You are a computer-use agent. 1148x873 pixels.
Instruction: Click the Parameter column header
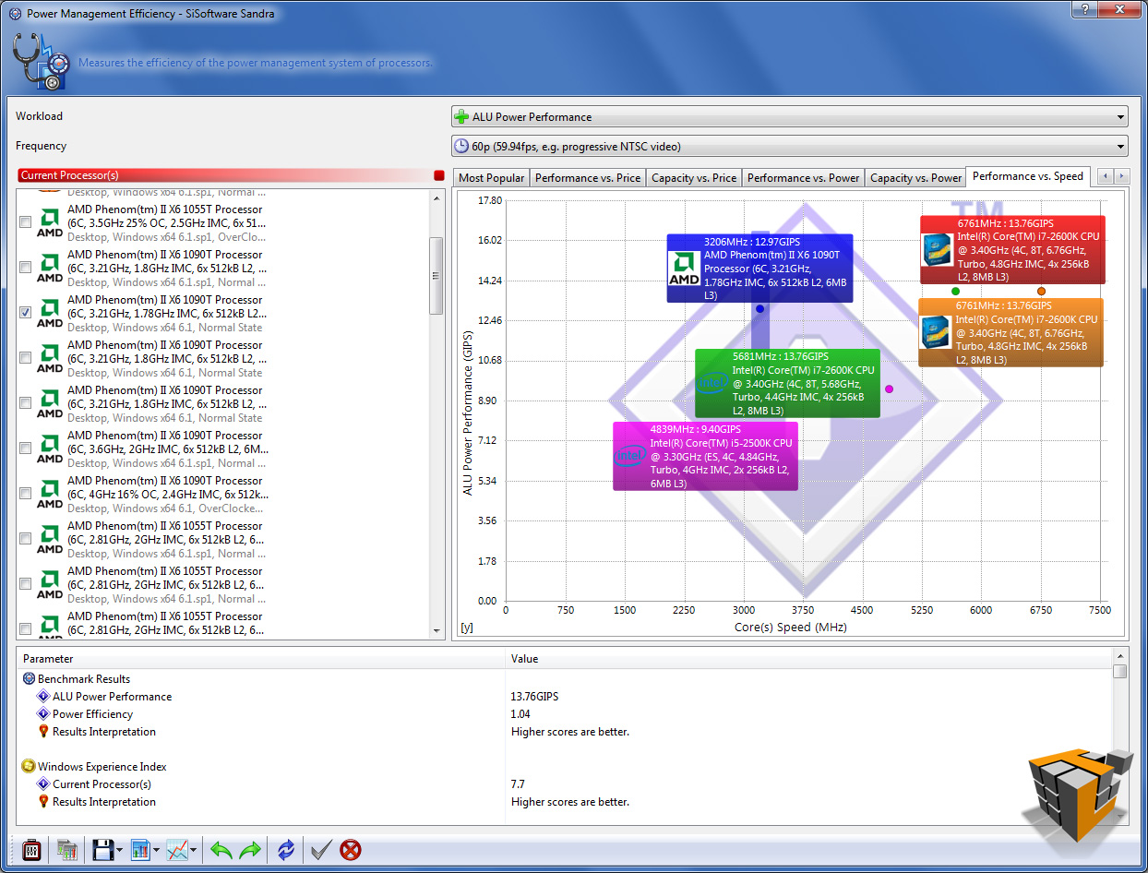tap(261, 659)
